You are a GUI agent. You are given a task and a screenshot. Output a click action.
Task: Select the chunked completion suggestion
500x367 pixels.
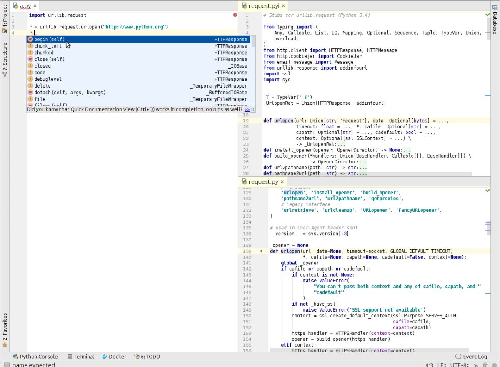[x=44, y=53]
